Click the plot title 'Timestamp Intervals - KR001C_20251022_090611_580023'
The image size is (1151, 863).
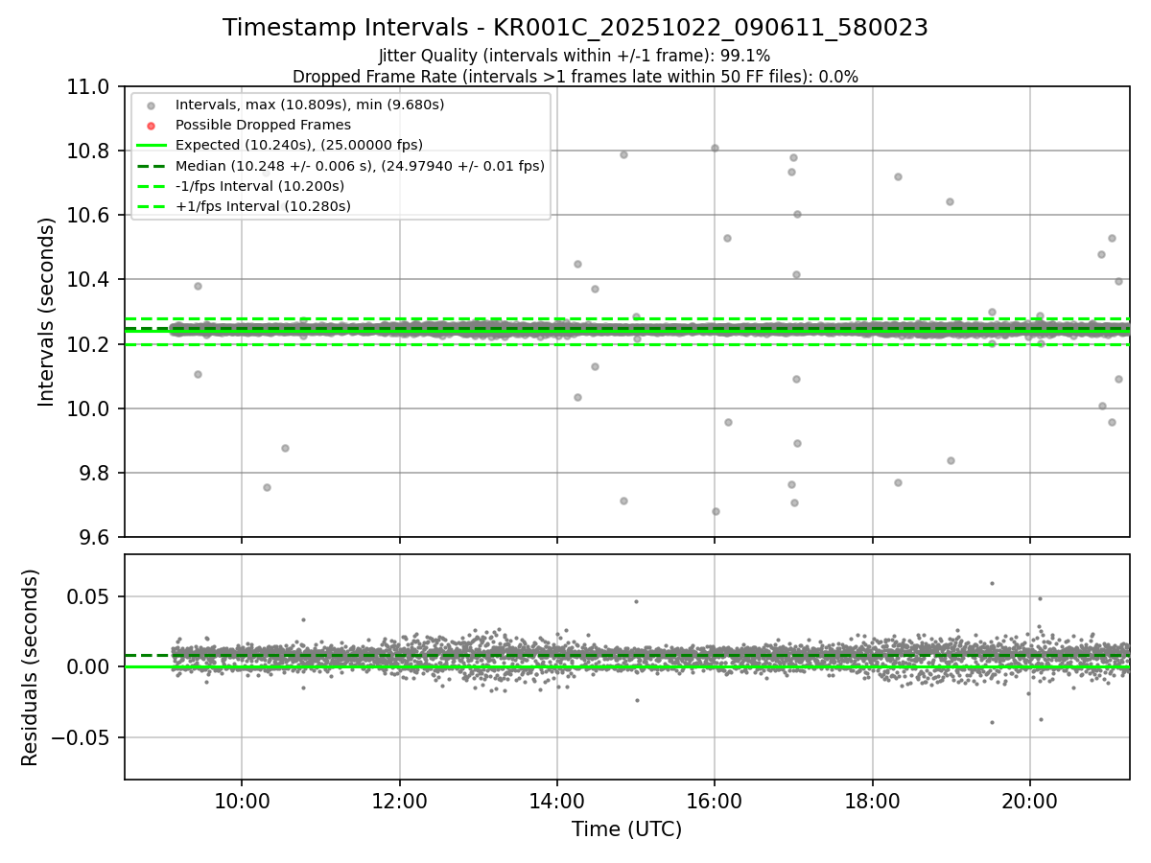pos(575,28)
